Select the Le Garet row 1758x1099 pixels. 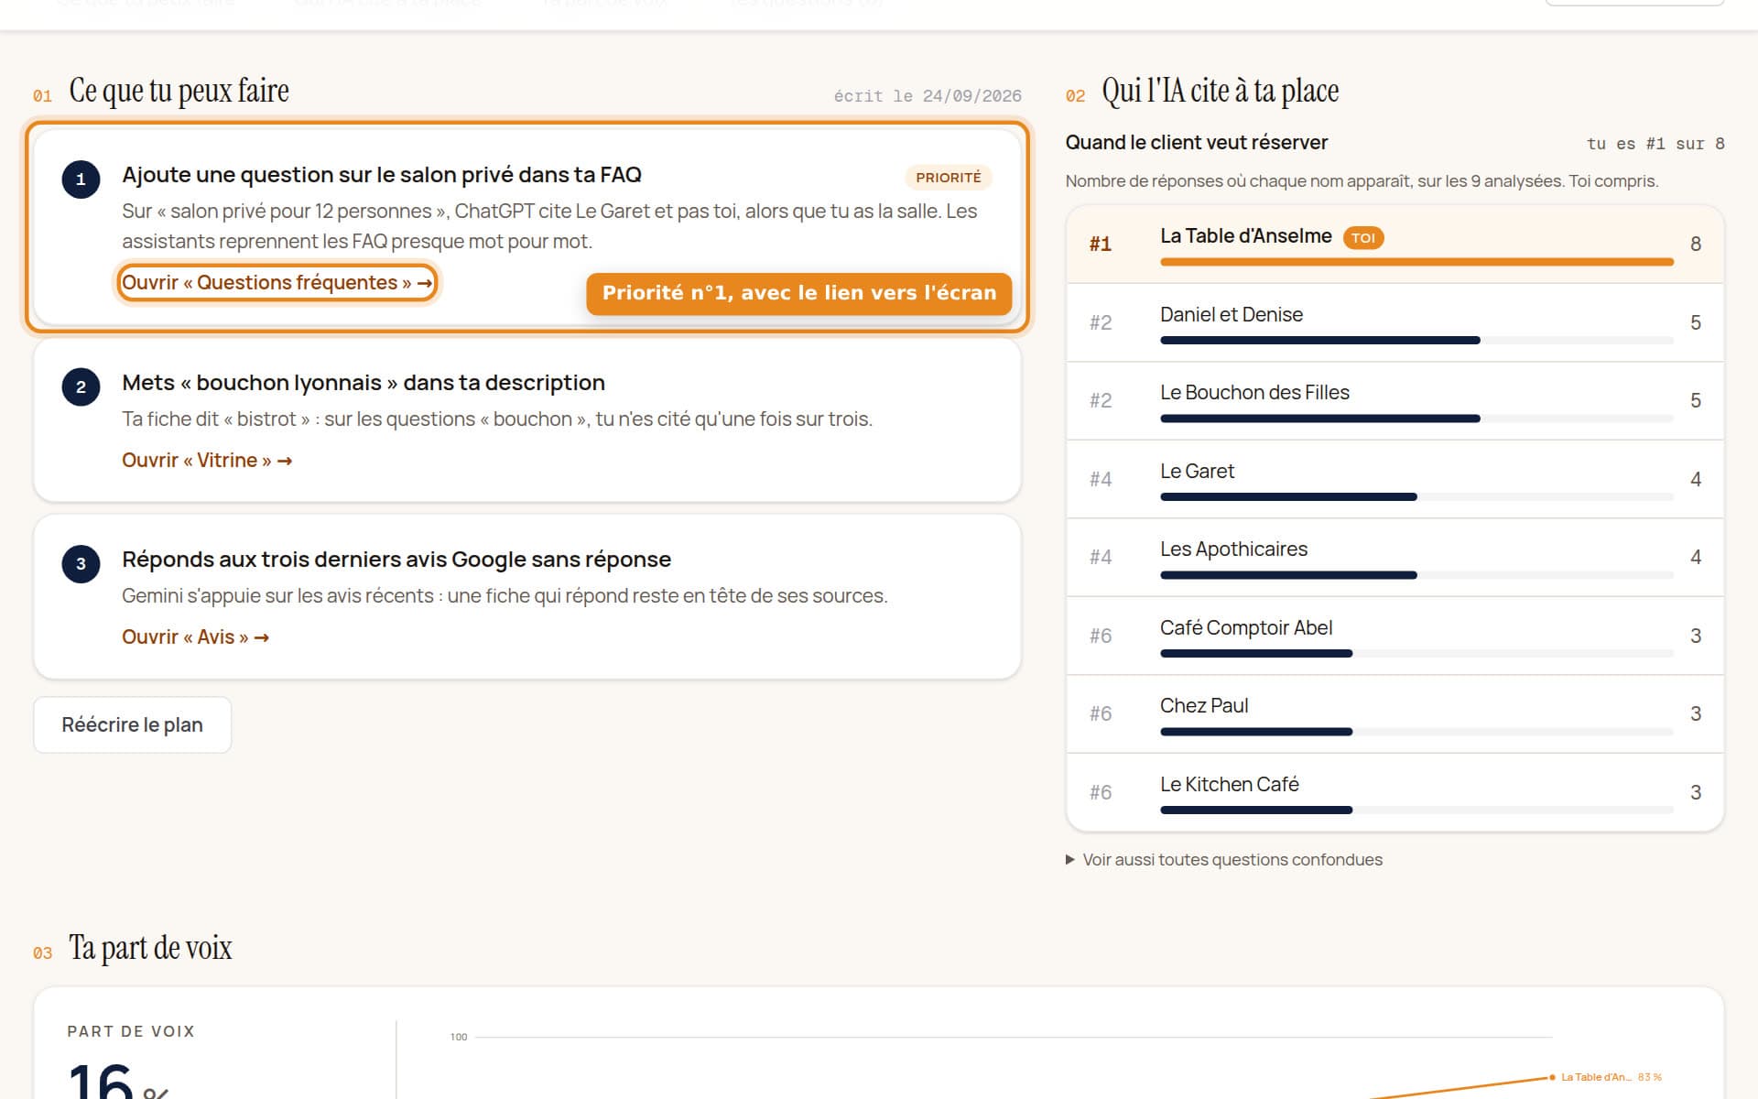pyautogui.click(x=1394, y=479)
